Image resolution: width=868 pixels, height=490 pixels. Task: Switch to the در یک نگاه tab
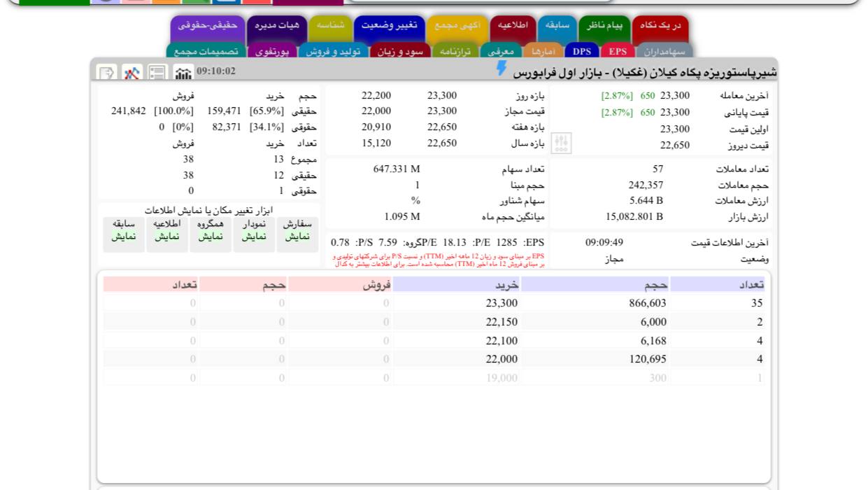pyautogui.click(x=660, y=26)
